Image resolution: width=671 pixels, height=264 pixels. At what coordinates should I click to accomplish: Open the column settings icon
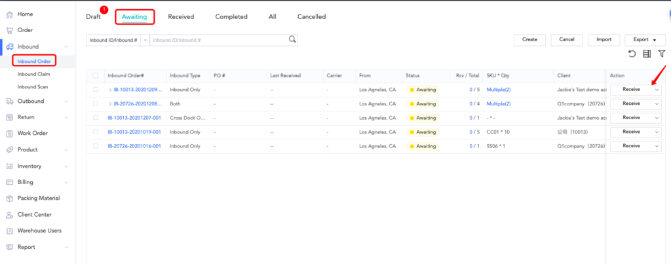pyautogui.click(x=646, y=54)
